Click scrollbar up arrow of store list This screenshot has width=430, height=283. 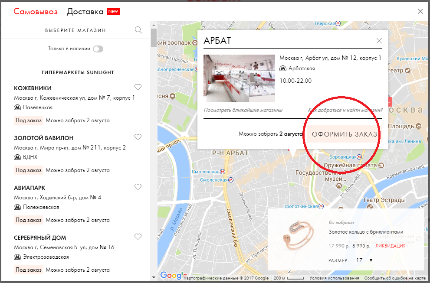pyautogui.click(x=154, y=25)
